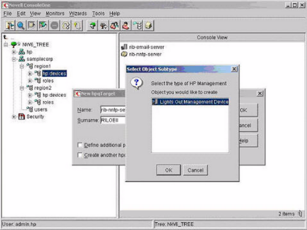Click into the Surname input field

[113, 120]
